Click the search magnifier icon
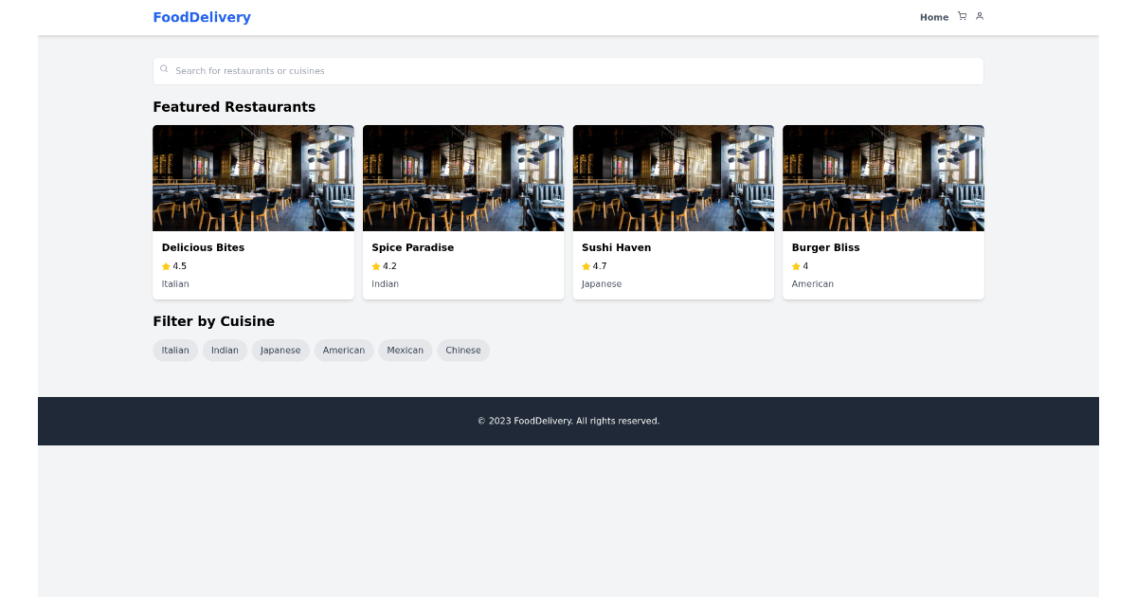 click(164, 68)
